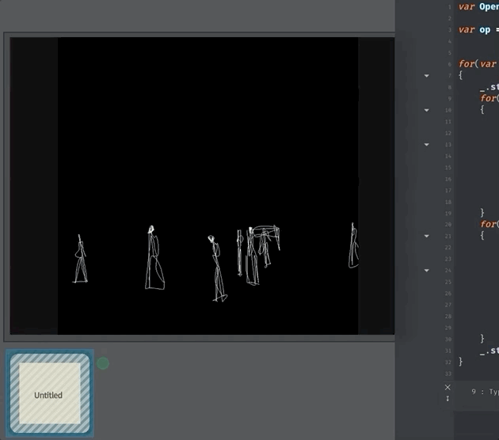Click line number 1 in the editor gutter
Viewport: 499px width, 440px height.
449,7
